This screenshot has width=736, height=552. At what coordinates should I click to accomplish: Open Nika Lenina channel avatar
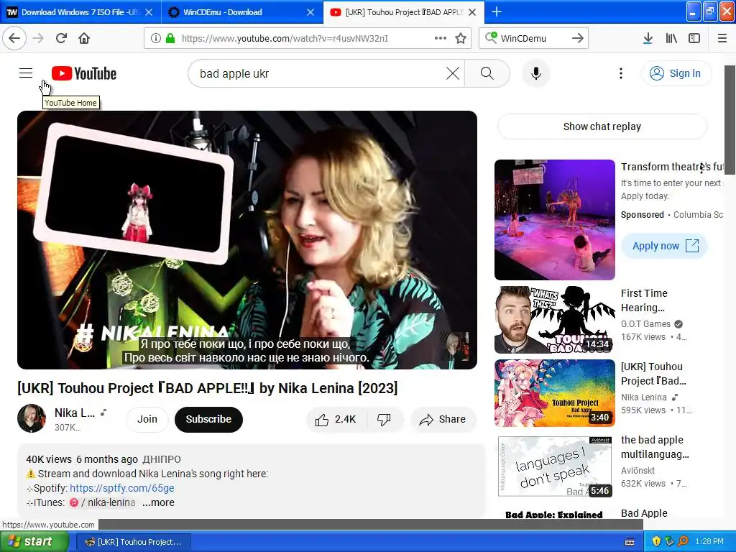[32, 418]
